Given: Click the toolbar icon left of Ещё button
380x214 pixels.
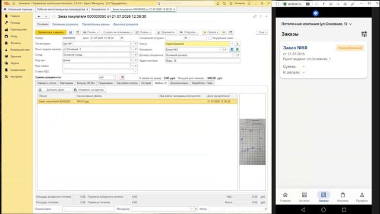Looking at the screenshot, I should (x=231, y=32).
